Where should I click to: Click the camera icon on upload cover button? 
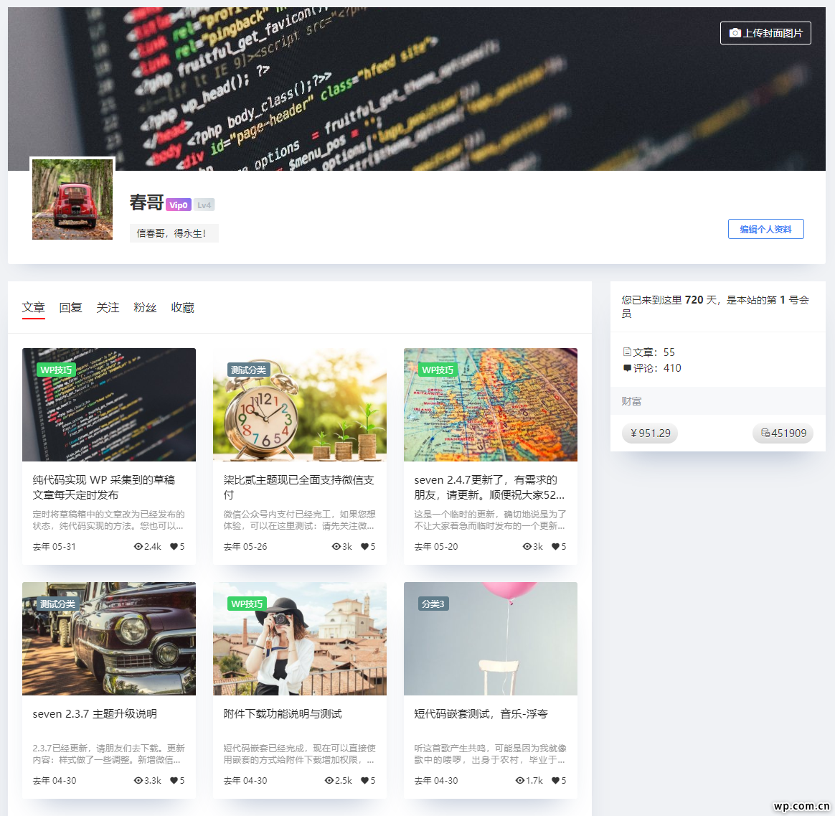coord(735,33)
